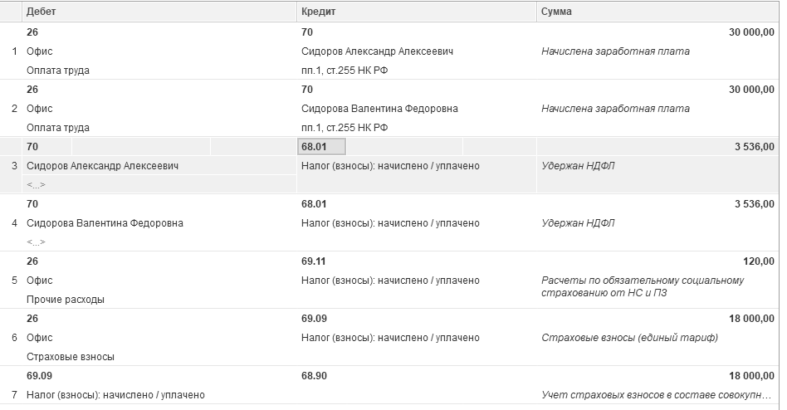Click пп.1, ст.255 НК РФ in row 1

345,71
